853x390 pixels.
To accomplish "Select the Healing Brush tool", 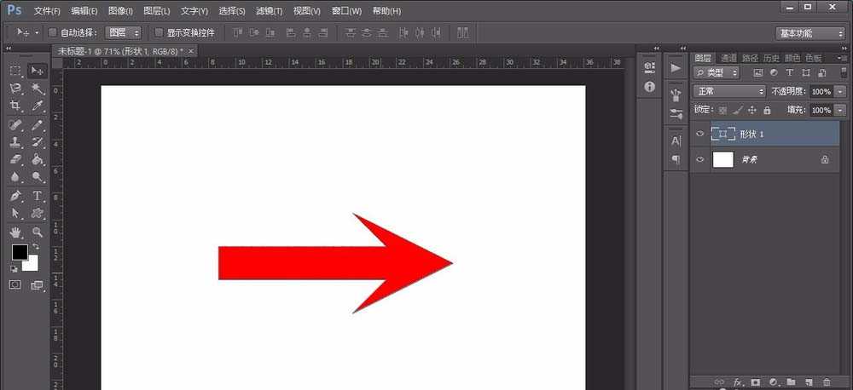I will (15, 125).
